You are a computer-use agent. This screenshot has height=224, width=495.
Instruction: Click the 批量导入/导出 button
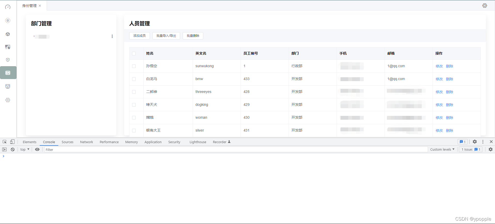click(x=166, y=36)
